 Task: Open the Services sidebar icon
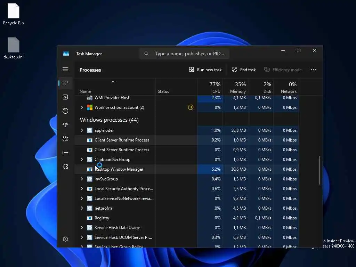65,167
